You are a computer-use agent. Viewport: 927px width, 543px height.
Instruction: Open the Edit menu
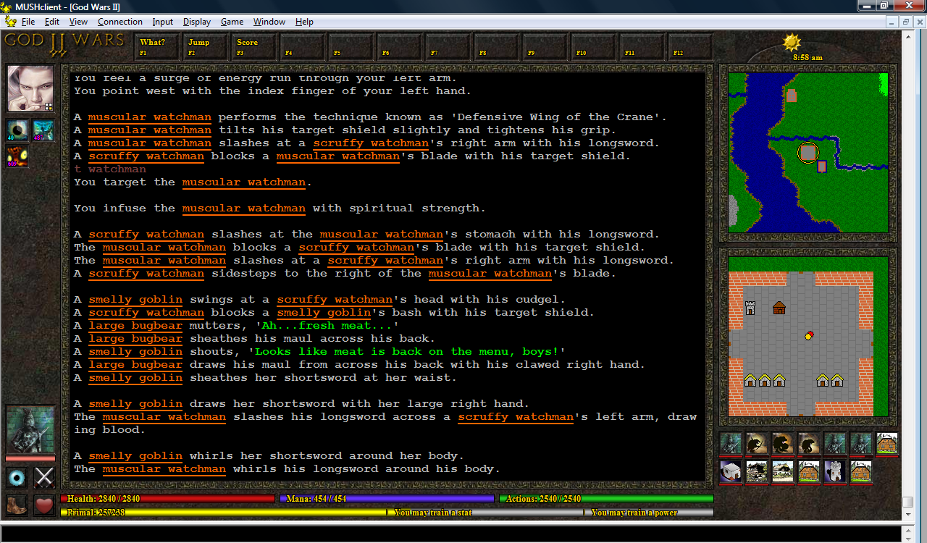point(52,22)
